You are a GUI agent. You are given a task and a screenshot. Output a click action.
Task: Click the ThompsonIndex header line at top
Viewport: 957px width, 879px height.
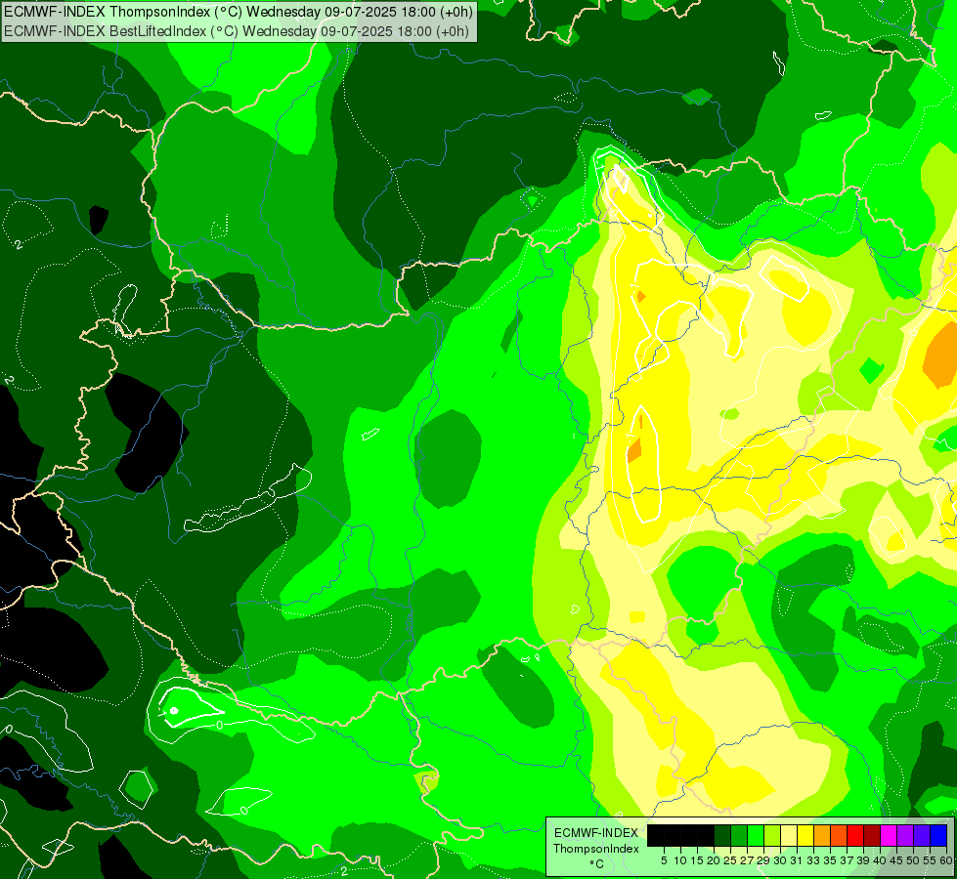coord(239,12)
